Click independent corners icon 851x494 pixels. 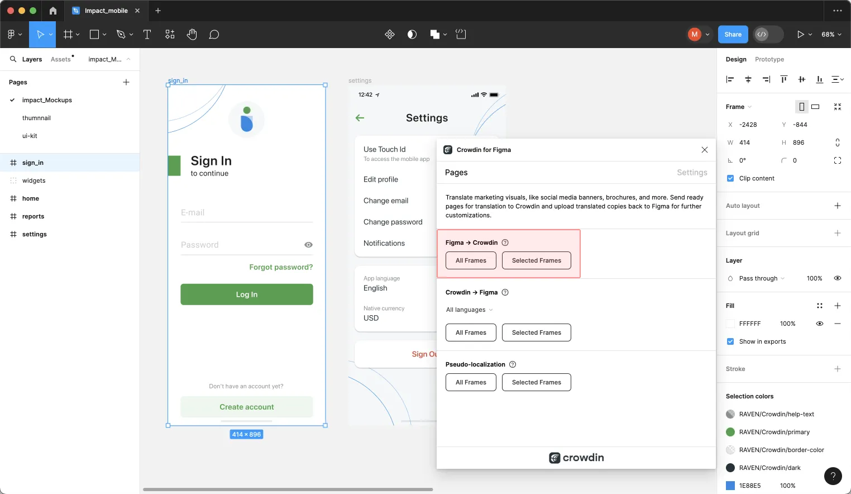click(838, 160)
